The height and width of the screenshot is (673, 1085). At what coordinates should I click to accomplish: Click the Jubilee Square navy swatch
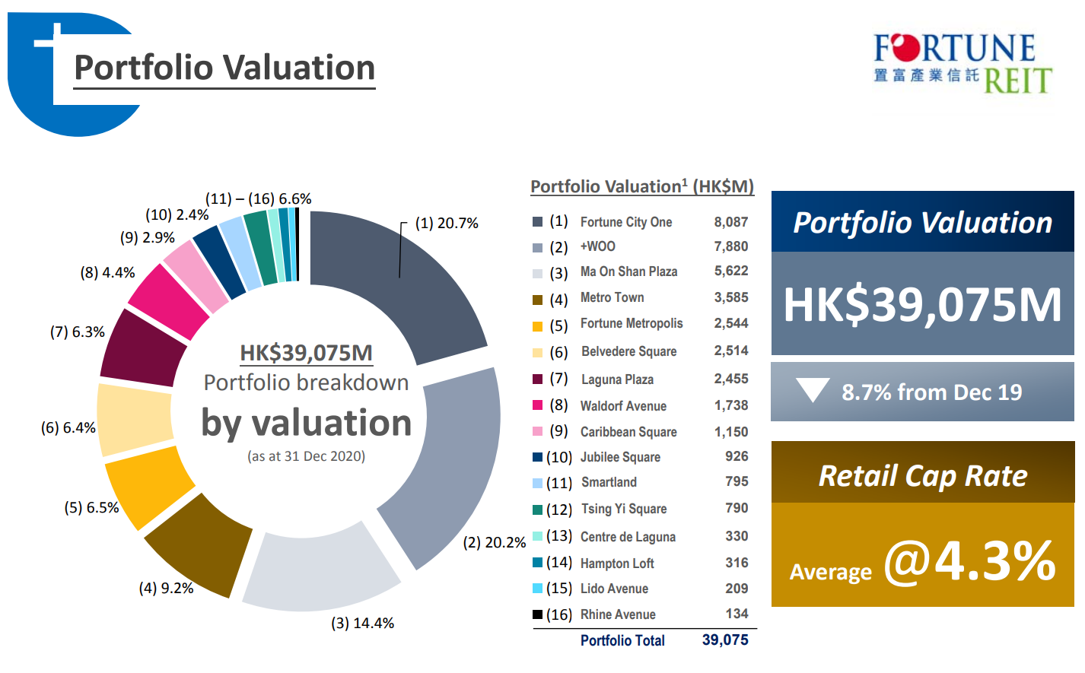pyautogui.click(x=537, y=457)
